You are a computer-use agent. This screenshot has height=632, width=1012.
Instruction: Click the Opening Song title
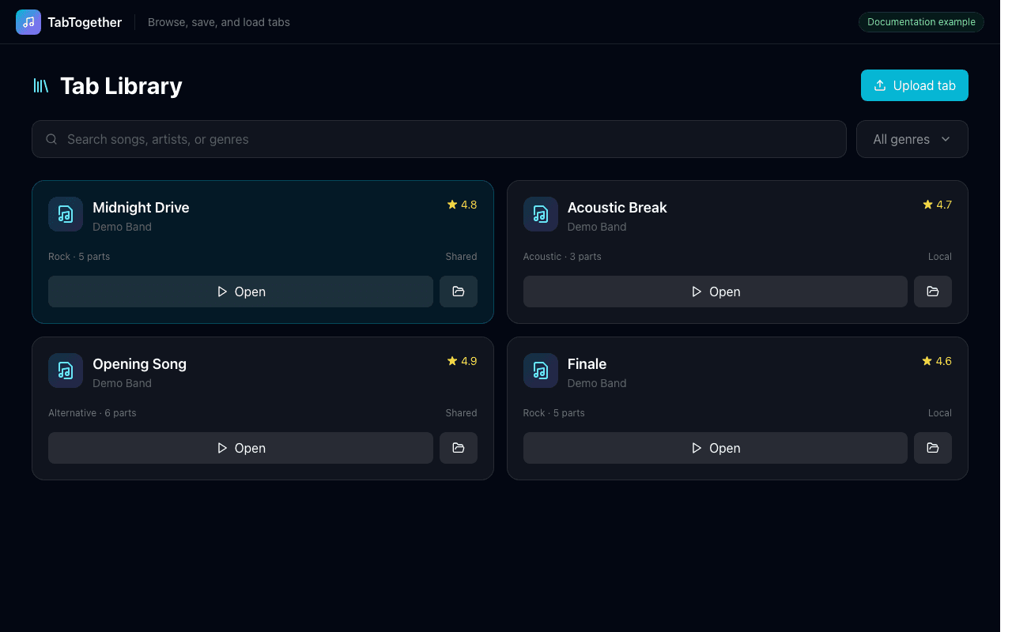[x=139, y=363]
